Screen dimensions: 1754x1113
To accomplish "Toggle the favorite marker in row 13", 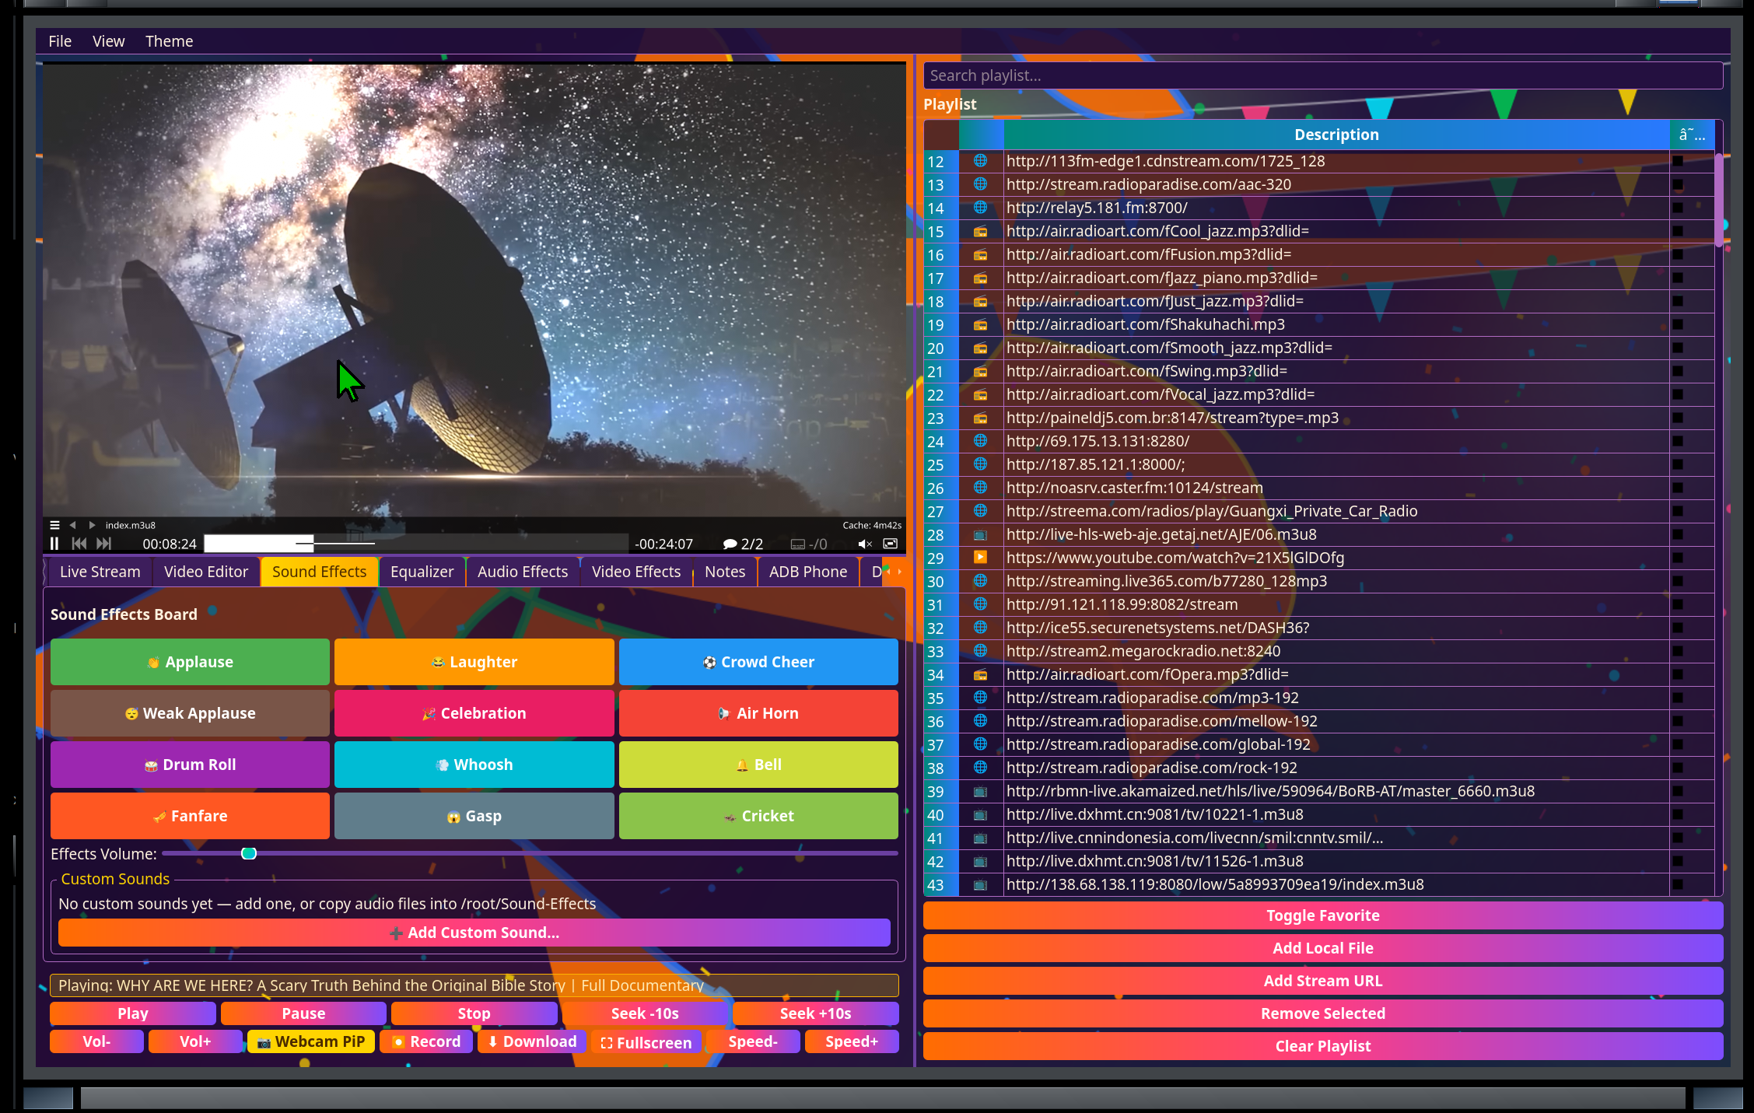I will [x=1678, y=184].
